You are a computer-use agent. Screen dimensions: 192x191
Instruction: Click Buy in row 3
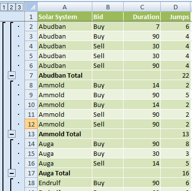coord(108,36)
